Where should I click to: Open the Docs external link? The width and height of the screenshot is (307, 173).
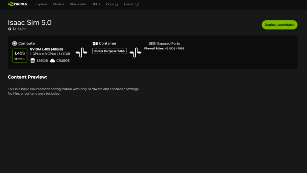coord(112,4)
